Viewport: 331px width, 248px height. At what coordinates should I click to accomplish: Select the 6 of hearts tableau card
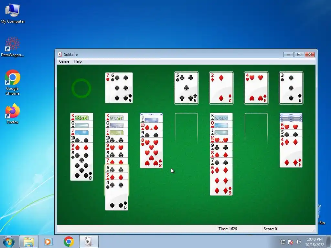[291, 126]
